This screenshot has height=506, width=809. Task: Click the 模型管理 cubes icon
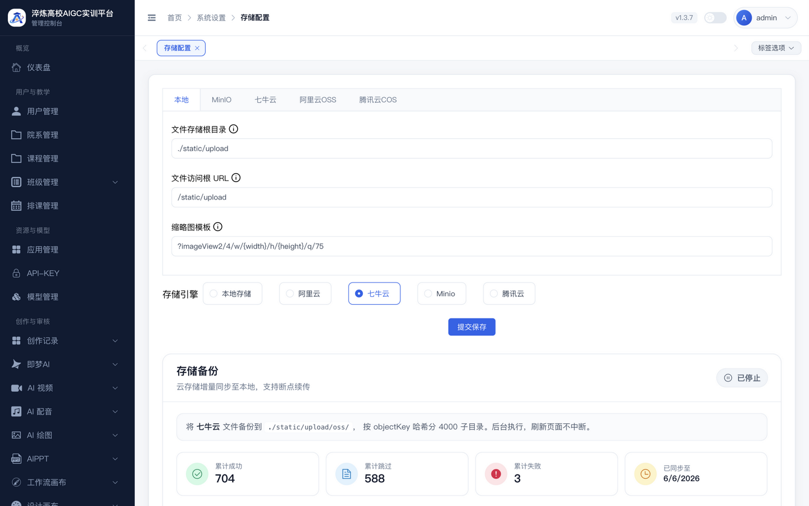[16, 297]
